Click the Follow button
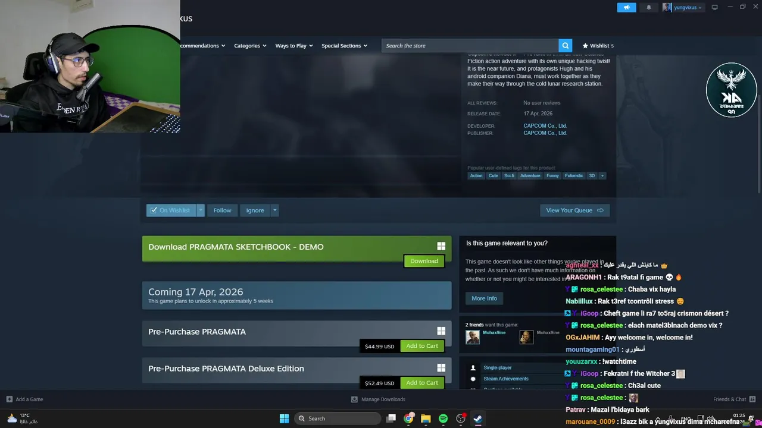 tap(222, 210)
